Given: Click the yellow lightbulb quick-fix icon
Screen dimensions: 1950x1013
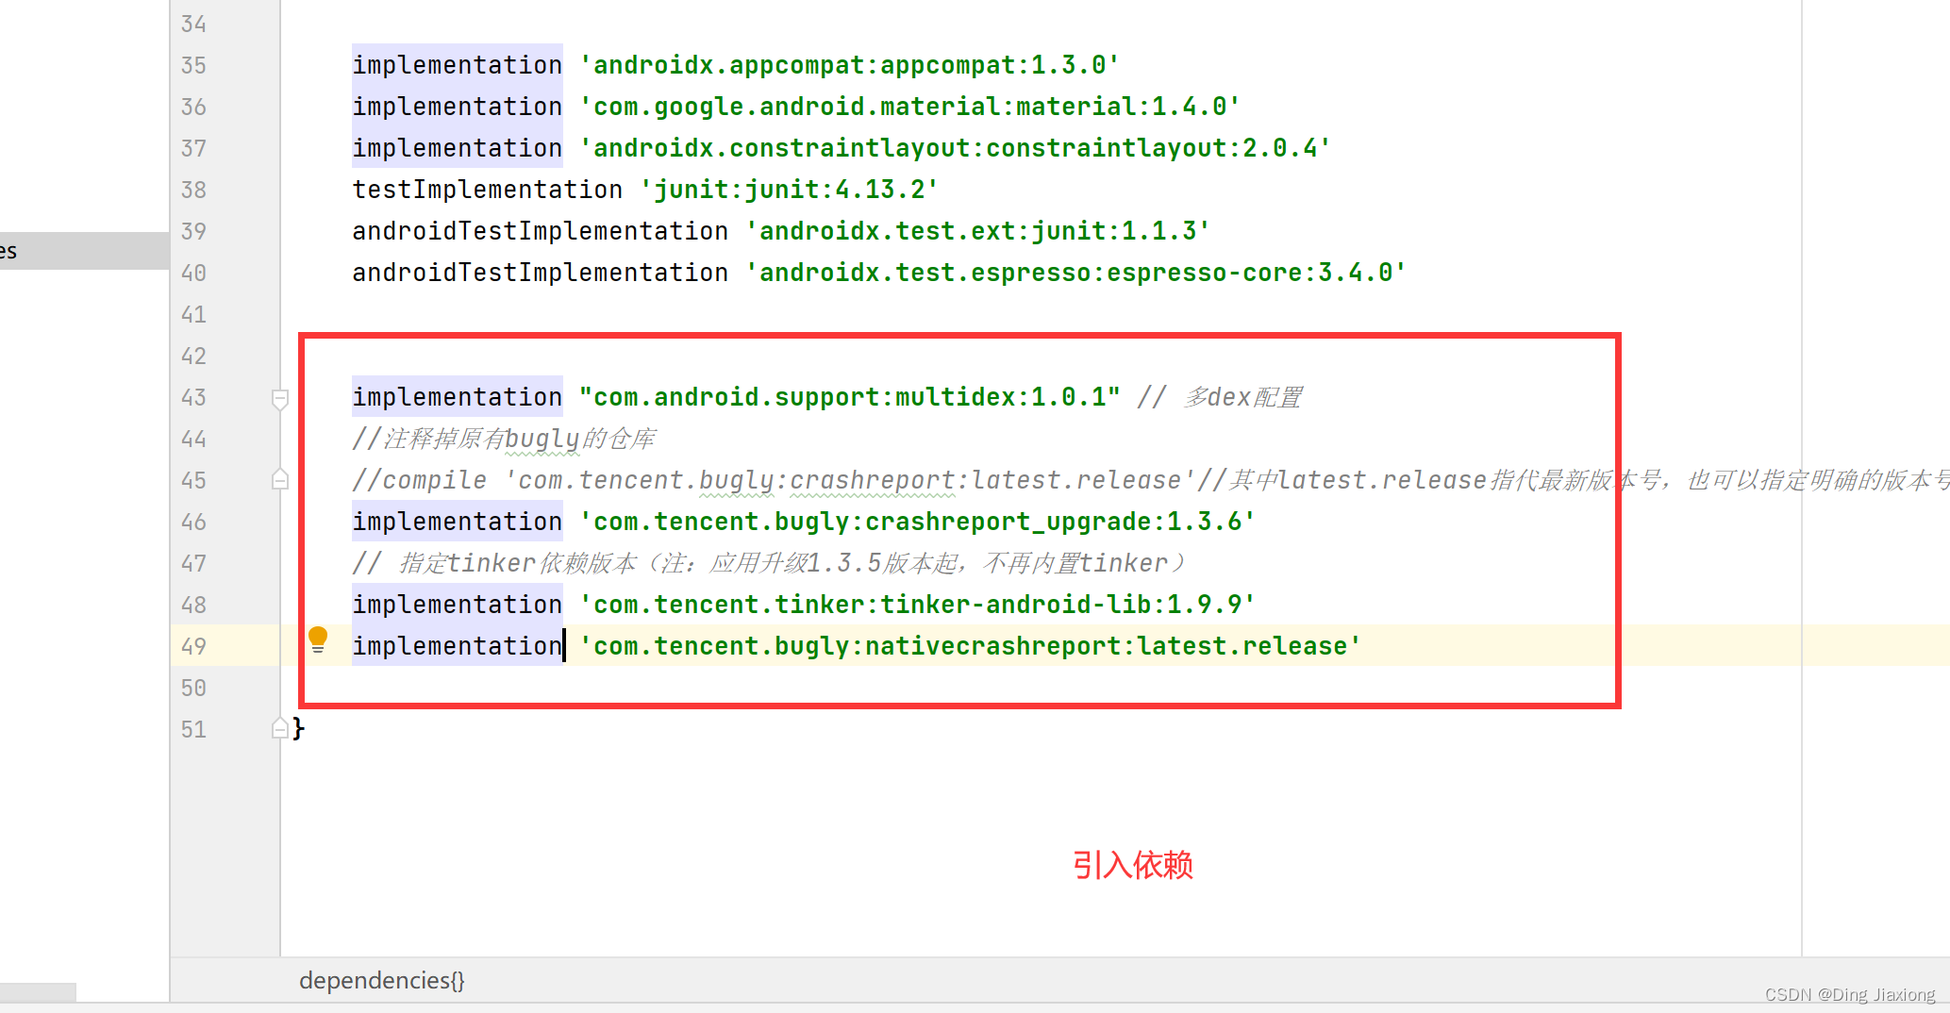Looking at the screenshot, I should point(318,639).
